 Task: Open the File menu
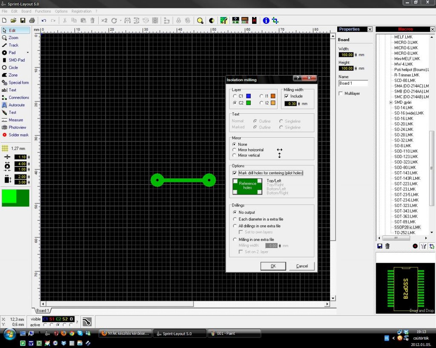(4, 11)
